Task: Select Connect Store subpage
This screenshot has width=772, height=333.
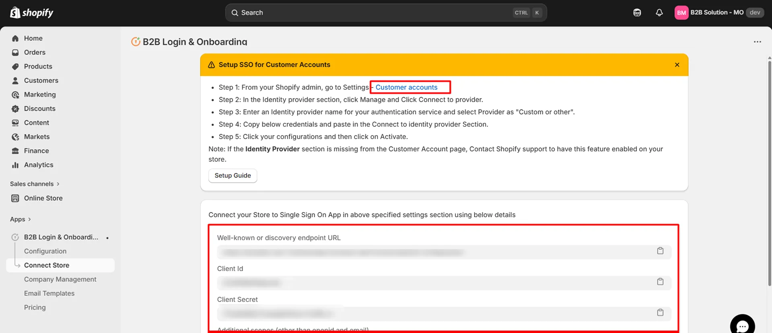Action: click(x=60, y=265)
